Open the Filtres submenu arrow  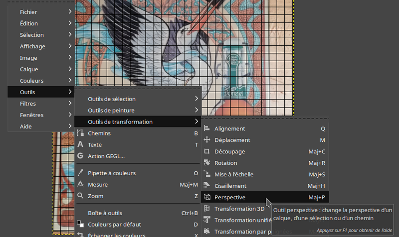pyautogui.click(x=69, y=104)
